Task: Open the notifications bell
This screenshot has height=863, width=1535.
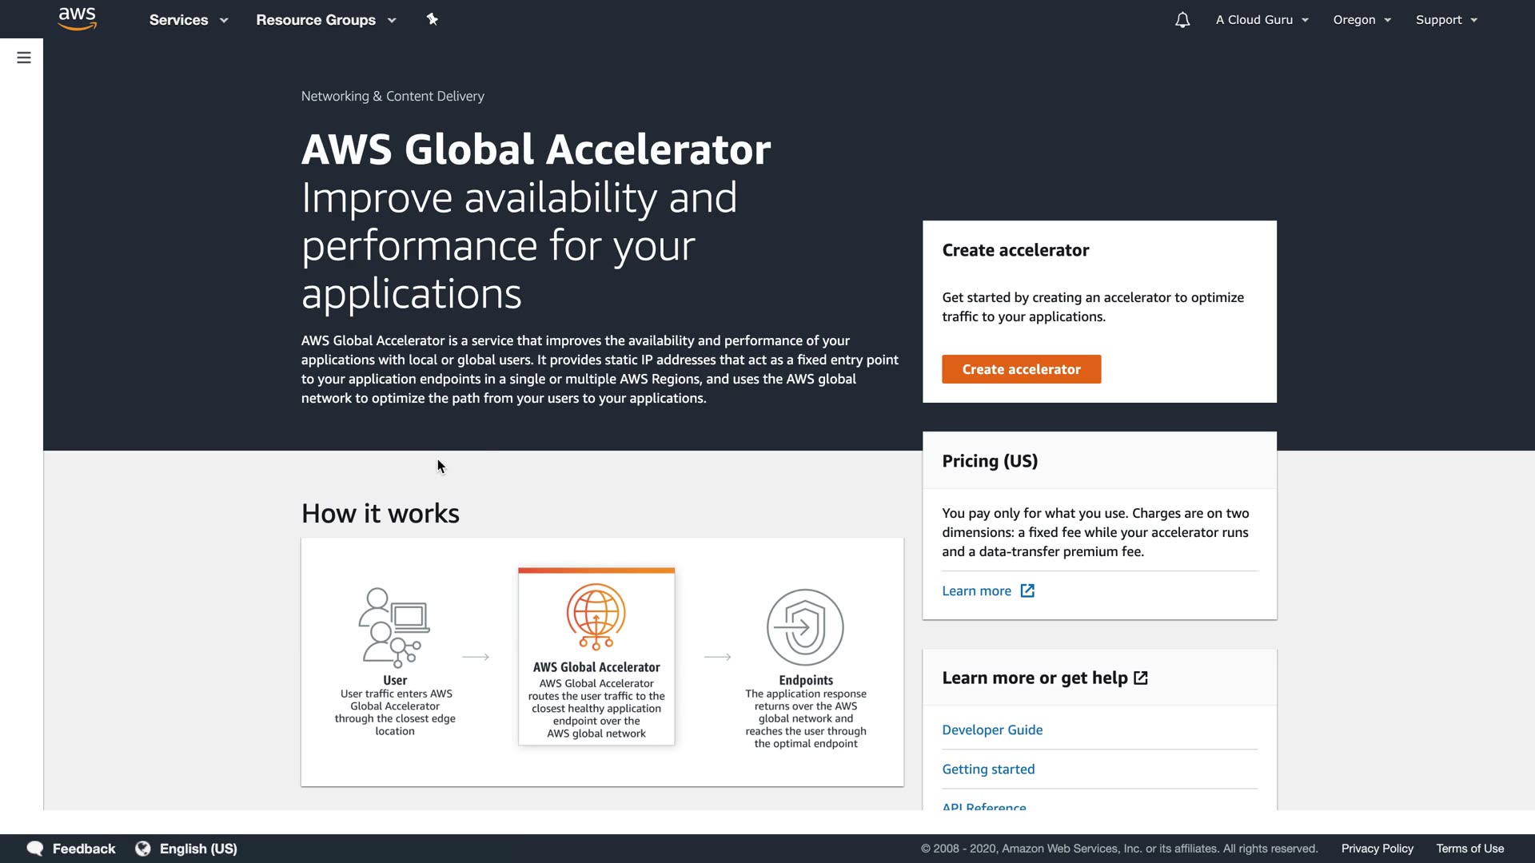Action: (x=1182, y=20)
